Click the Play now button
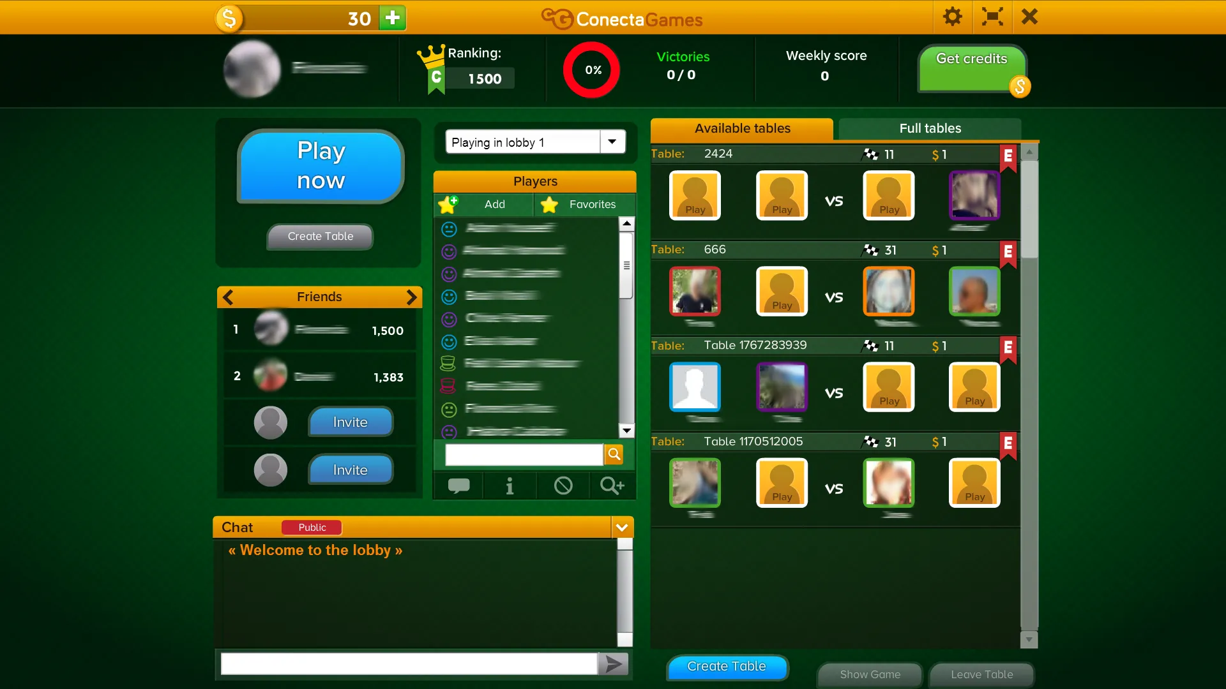The image size is (1226, 689). (321, 164)
